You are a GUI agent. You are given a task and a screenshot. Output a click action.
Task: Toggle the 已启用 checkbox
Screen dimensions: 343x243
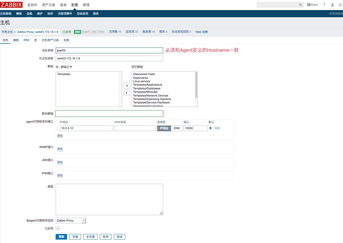pos(58,228)
